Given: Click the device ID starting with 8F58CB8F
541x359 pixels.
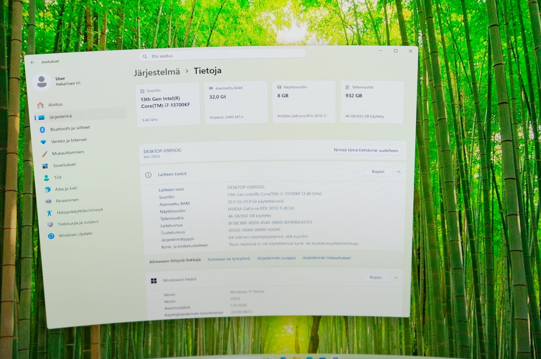Looking at the screenshot, I should tap(270, 223).
